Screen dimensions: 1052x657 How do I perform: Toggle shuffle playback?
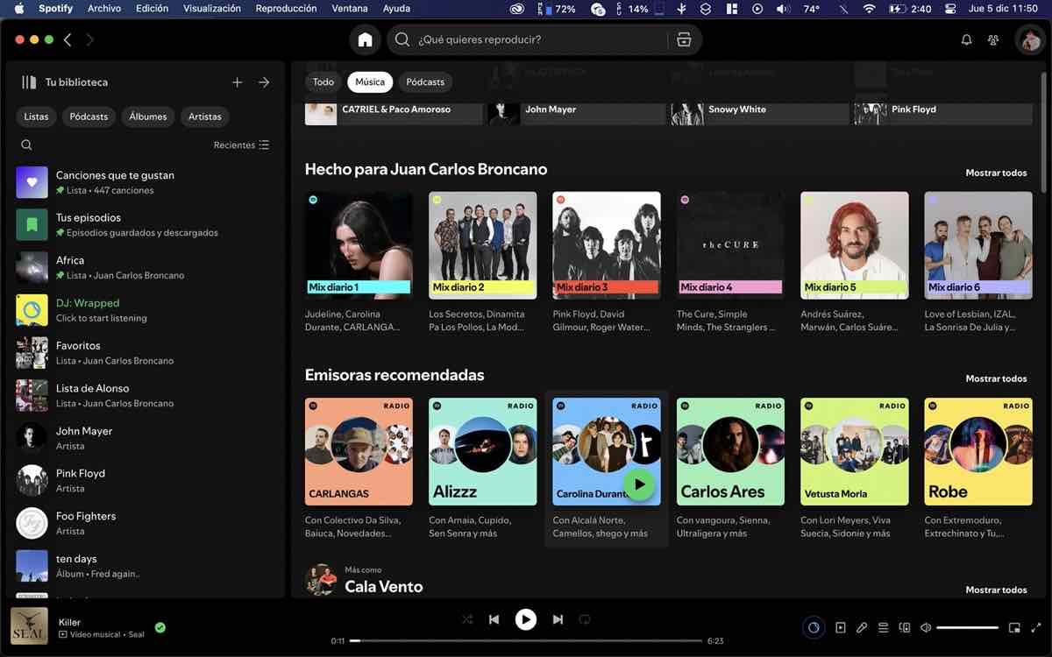(467, 619)
